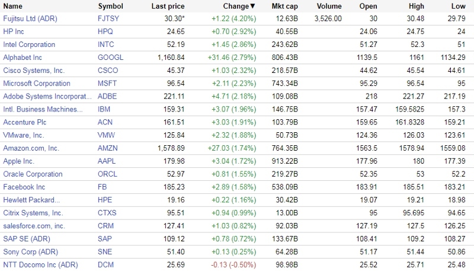Click the CSCO ticker symbol
This screenshot has height=271, width=474.
(x=109, y=71)
